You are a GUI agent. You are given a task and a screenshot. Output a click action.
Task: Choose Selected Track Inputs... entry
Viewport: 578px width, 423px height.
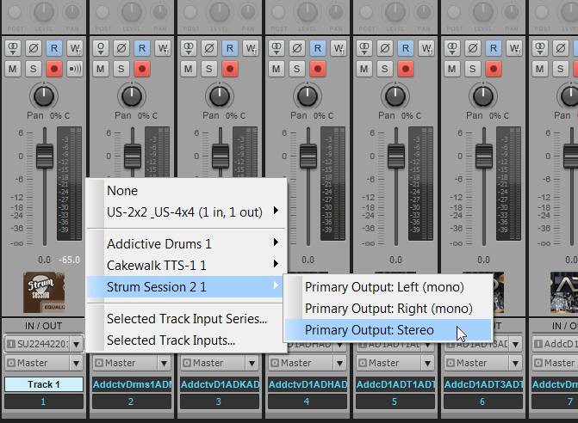(186, 340)
